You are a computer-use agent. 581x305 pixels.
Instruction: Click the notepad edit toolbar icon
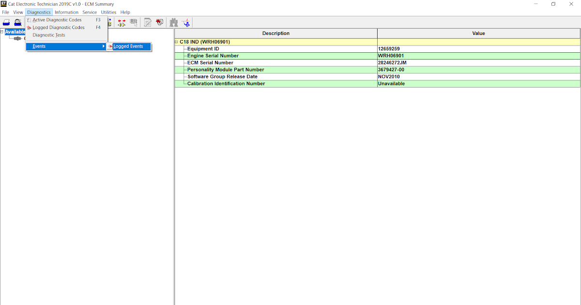[x=147, y=22]
